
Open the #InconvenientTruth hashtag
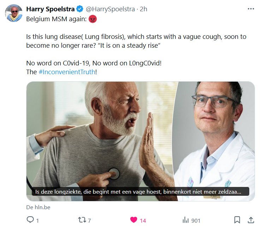[67, 72]
